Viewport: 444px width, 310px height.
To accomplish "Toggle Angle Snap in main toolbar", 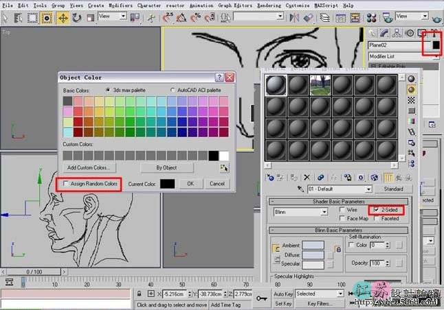I will tap(181, 18).
